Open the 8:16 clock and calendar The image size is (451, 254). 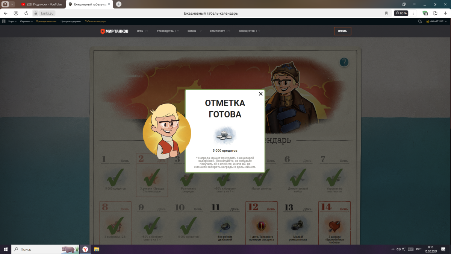tap(431, 249)
